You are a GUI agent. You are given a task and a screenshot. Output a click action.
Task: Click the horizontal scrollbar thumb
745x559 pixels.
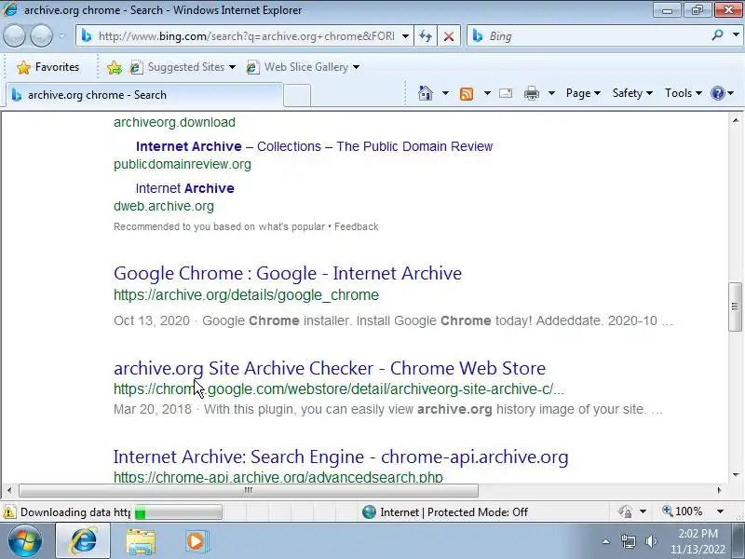[249, 490]
